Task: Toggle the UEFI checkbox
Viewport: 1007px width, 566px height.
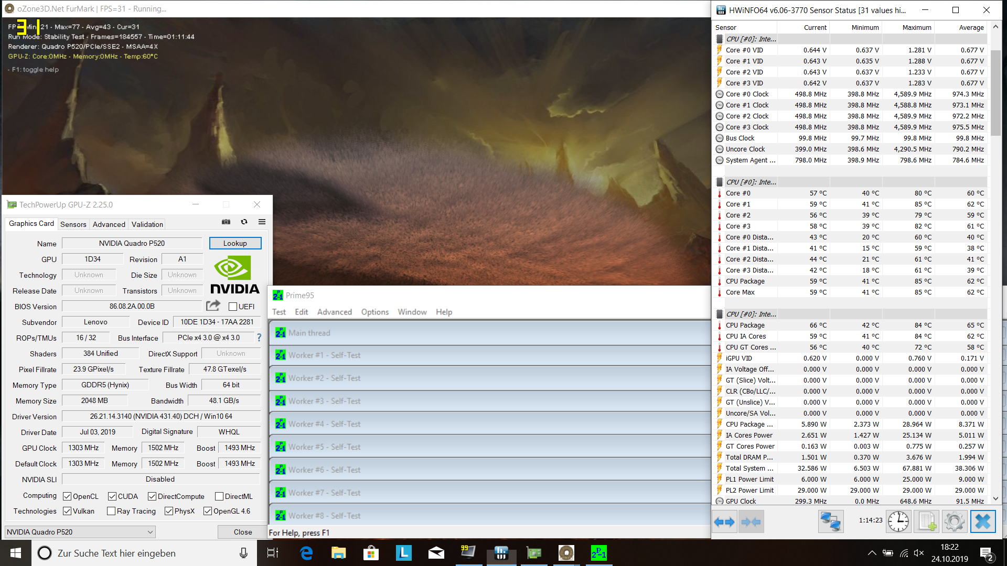Action: point(233,307)
